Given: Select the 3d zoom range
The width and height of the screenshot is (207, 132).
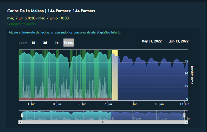Looking at the screenshot, I should click(45, 43).
